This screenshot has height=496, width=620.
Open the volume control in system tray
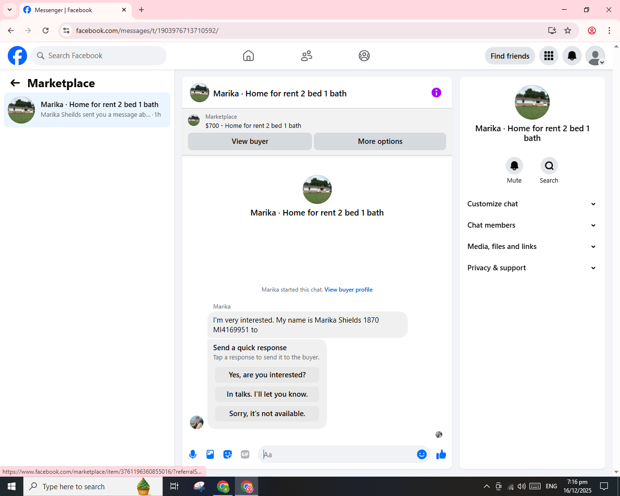click(x=522, y=486)
